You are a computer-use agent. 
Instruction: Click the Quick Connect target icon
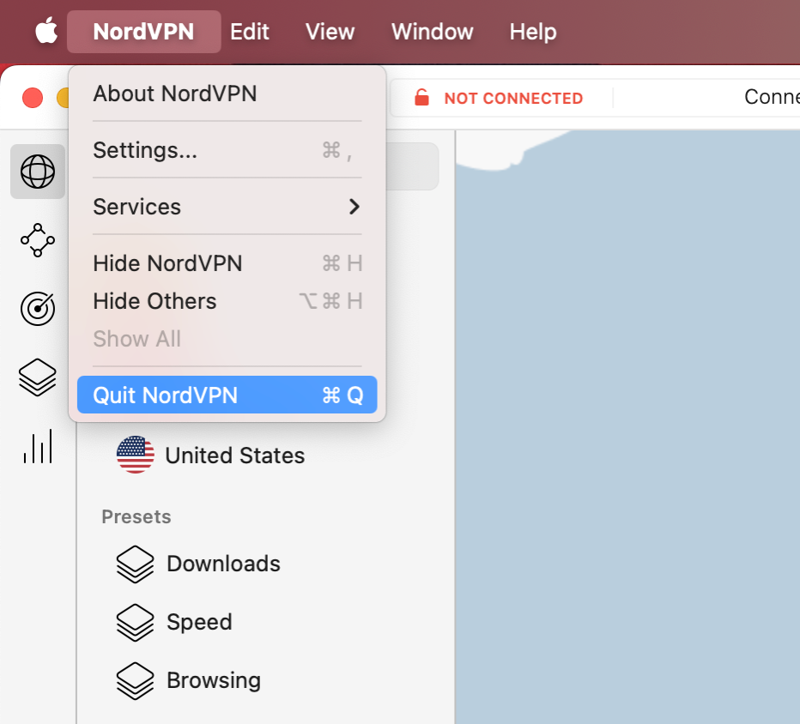click(x=37, y=309)
